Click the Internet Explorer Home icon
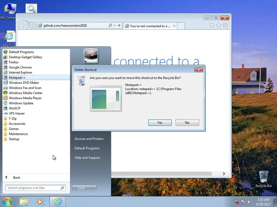277x207 pixels. tap(212, 25)
